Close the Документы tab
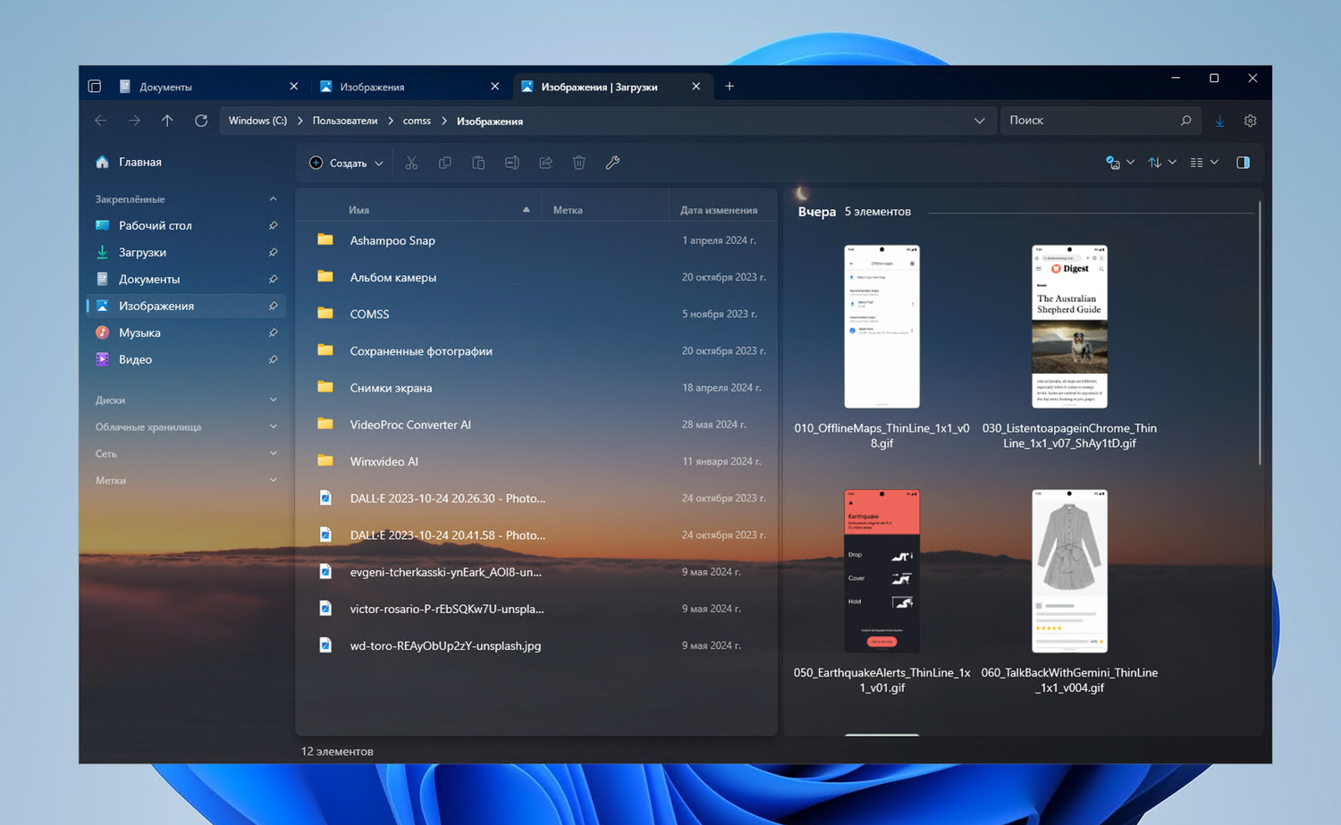 tap(294, 87)
